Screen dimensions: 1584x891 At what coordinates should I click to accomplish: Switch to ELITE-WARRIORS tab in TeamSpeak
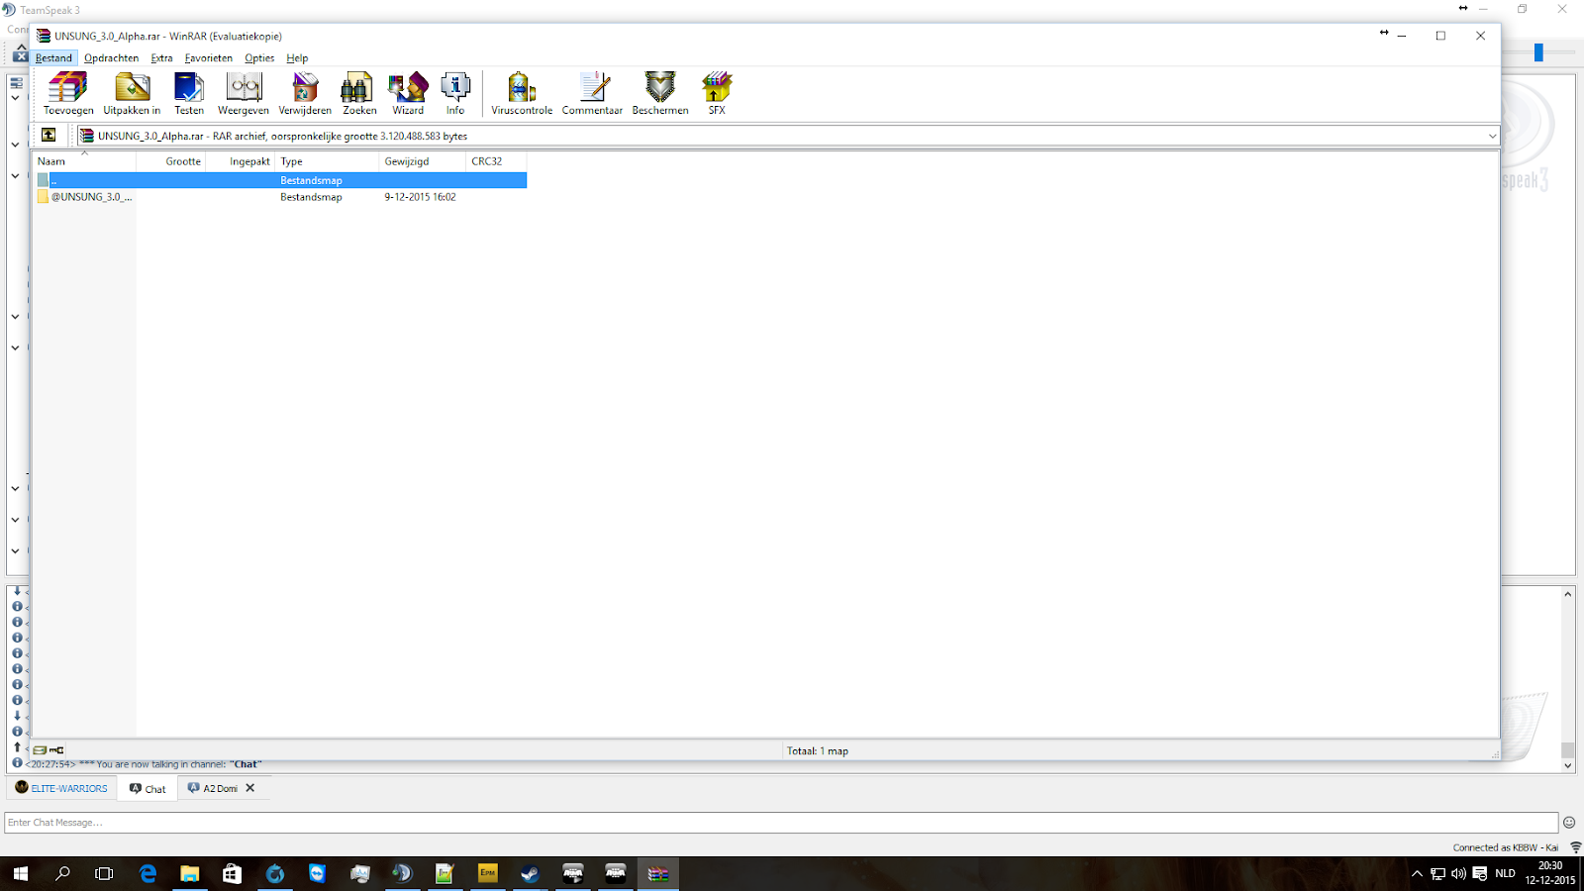(x=61, y=788)
